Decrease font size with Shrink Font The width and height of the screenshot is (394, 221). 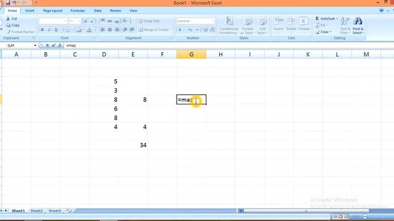pos(92,21)
